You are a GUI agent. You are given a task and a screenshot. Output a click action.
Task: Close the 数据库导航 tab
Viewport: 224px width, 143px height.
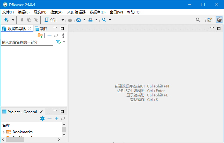pyautogui.click(x=29, y=29)
